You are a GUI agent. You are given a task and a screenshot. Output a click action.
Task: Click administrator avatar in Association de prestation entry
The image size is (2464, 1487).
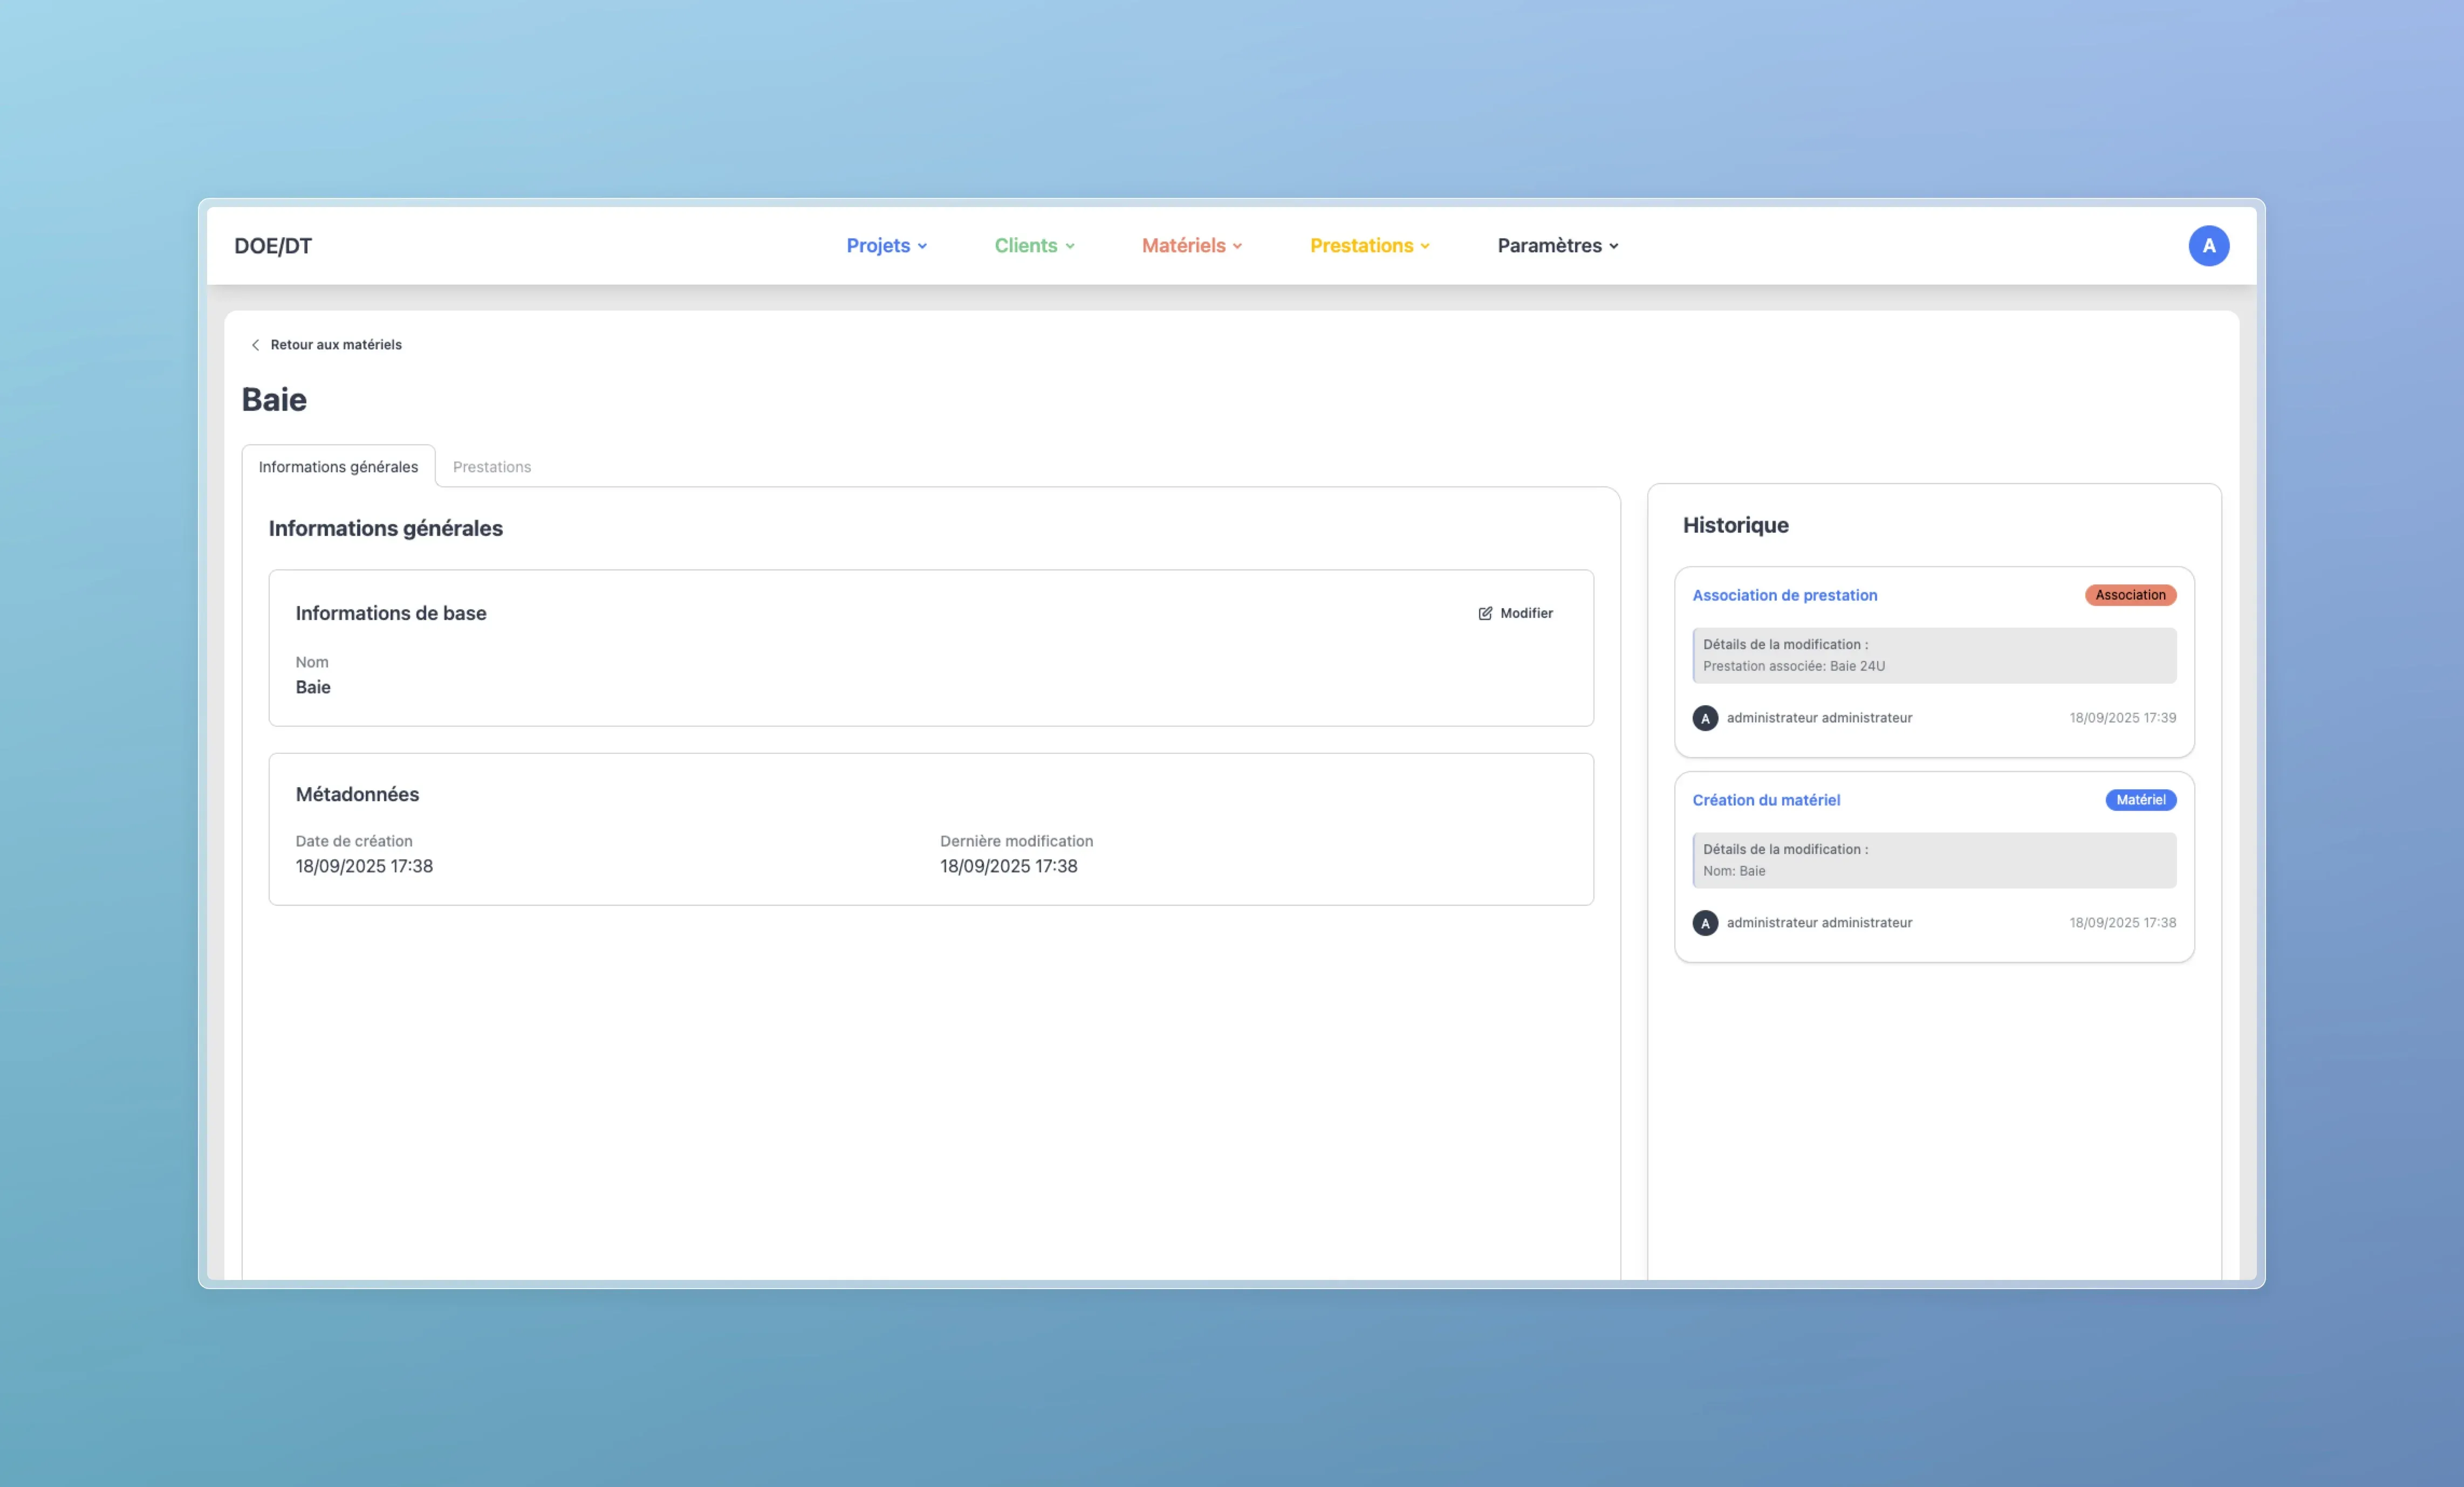(1705, 719)
